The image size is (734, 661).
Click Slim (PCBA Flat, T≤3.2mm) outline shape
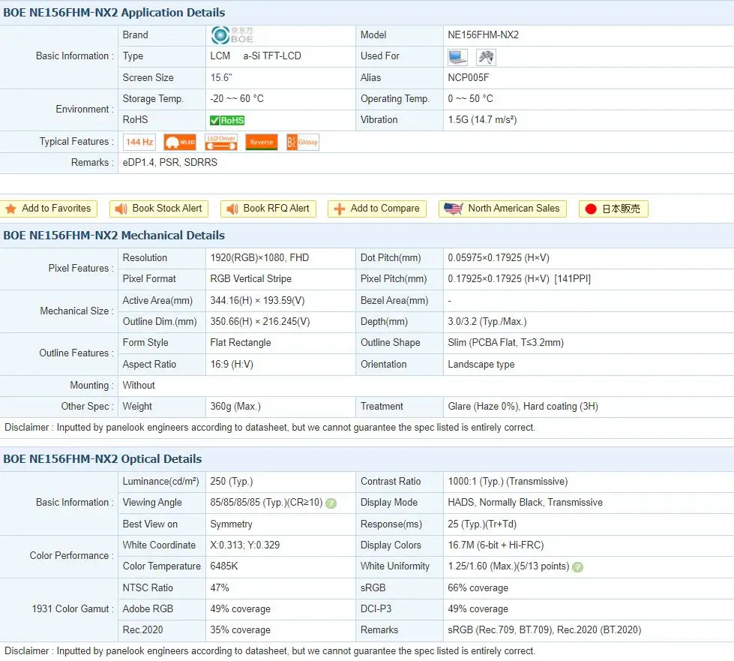505,343
